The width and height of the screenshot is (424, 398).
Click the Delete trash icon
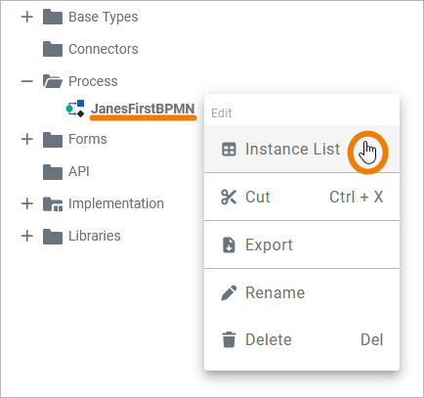pos(229,339)
